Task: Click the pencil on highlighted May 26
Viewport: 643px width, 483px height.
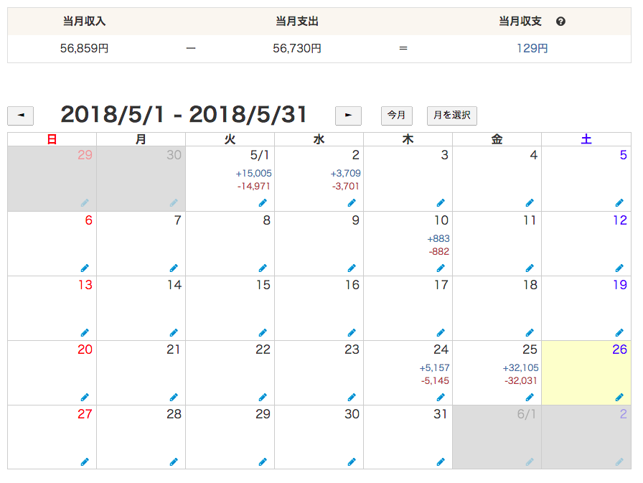Action: 619,398
